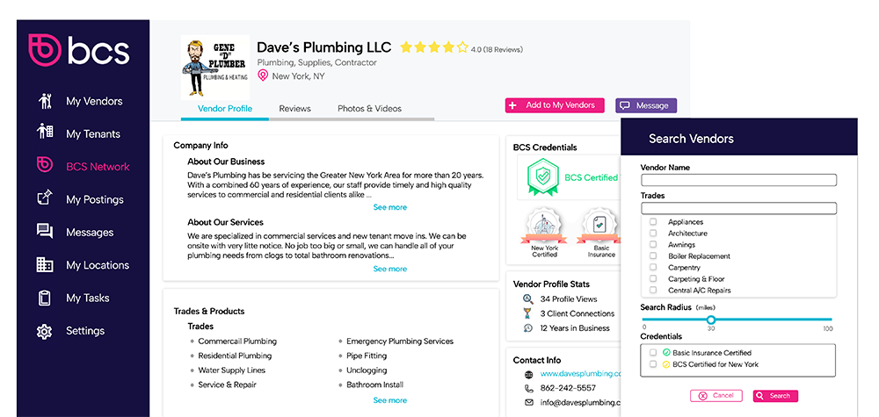879x417 pixels.
Task: Open My Postings edit icon
Action: [x=45, y=198]
